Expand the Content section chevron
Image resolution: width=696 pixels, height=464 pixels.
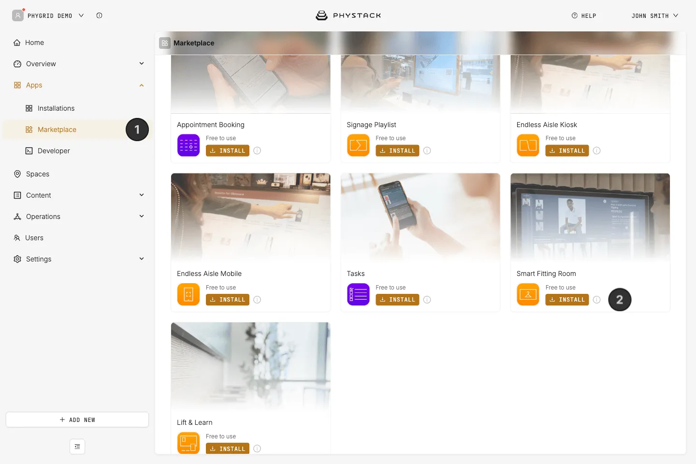click(142, 195)
